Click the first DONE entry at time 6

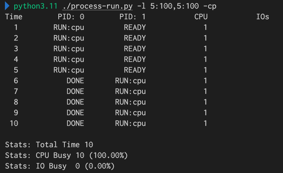tap(75, 81)
